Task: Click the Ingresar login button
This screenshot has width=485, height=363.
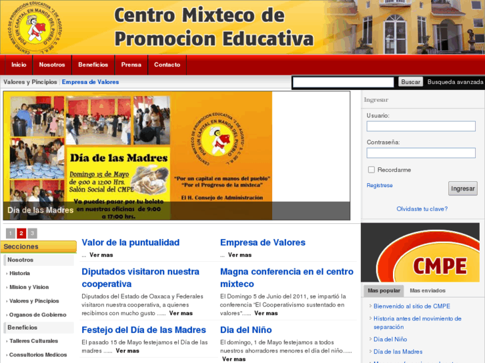Action: coord(463,188)
